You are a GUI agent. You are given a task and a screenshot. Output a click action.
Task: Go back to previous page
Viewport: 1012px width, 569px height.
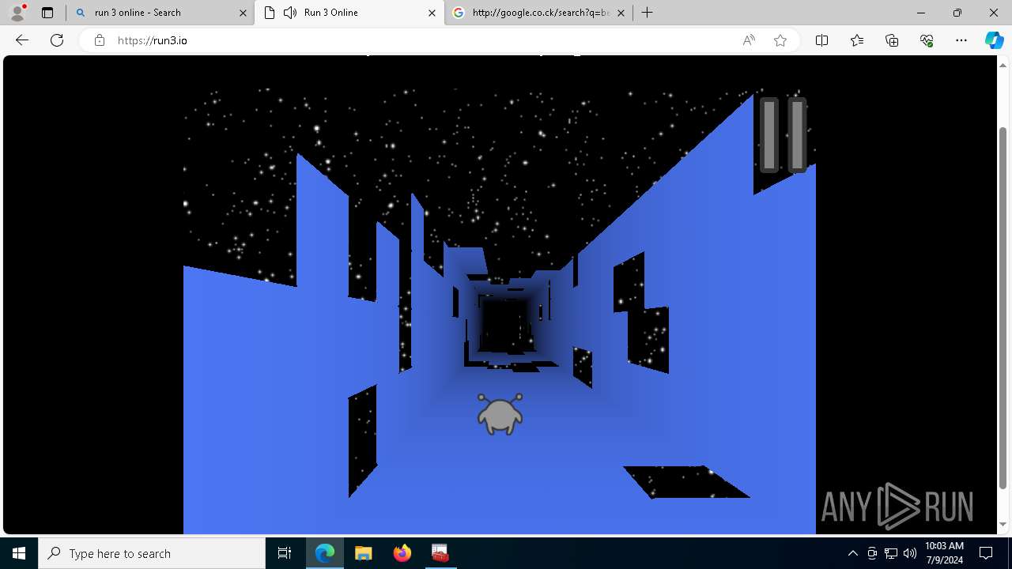22,40
